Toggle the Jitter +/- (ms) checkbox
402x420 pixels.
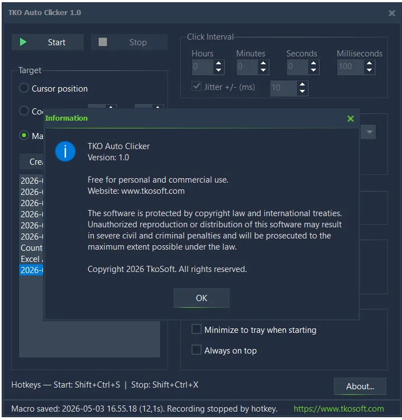click(x=197, y=87)
